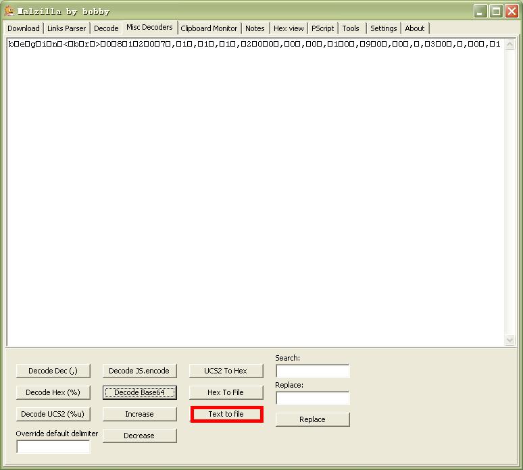Click the Replace button
Viewport: 523px width, 470px height.
313,419
